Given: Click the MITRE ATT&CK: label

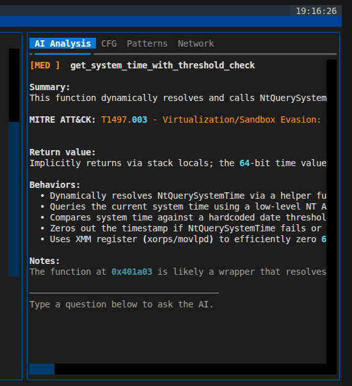Looking at the screenshot, I should (x=63, y=120).
